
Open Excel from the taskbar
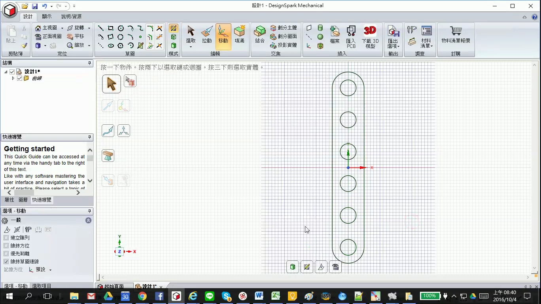click(x=276, y=296)
